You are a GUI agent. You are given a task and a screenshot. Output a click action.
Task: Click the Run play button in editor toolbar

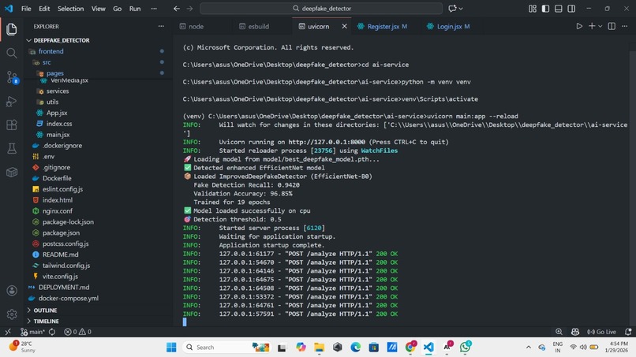point(579,26)
